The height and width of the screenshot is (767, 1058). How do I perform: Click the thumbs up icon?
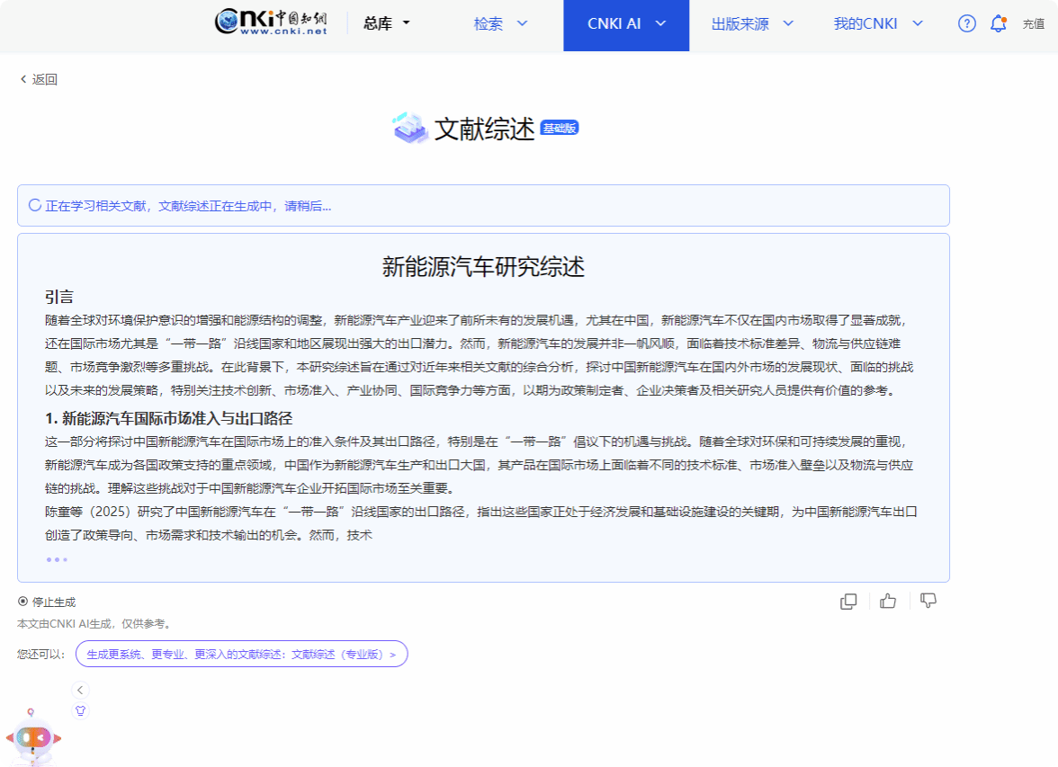point(888,602)
